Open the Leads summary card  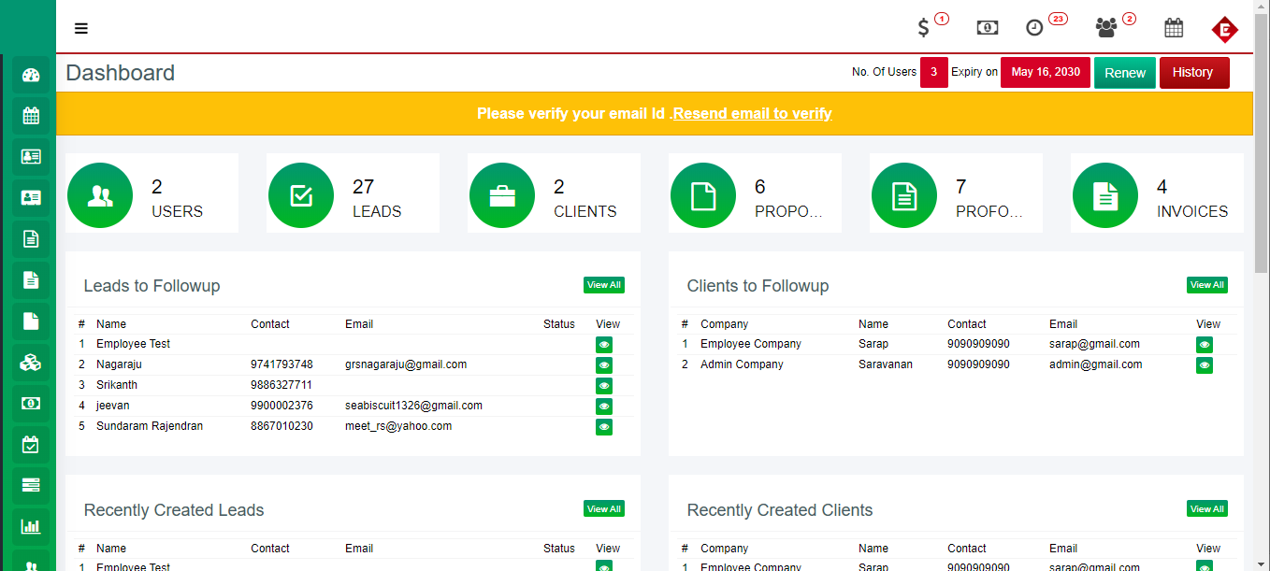click(353, 193)
